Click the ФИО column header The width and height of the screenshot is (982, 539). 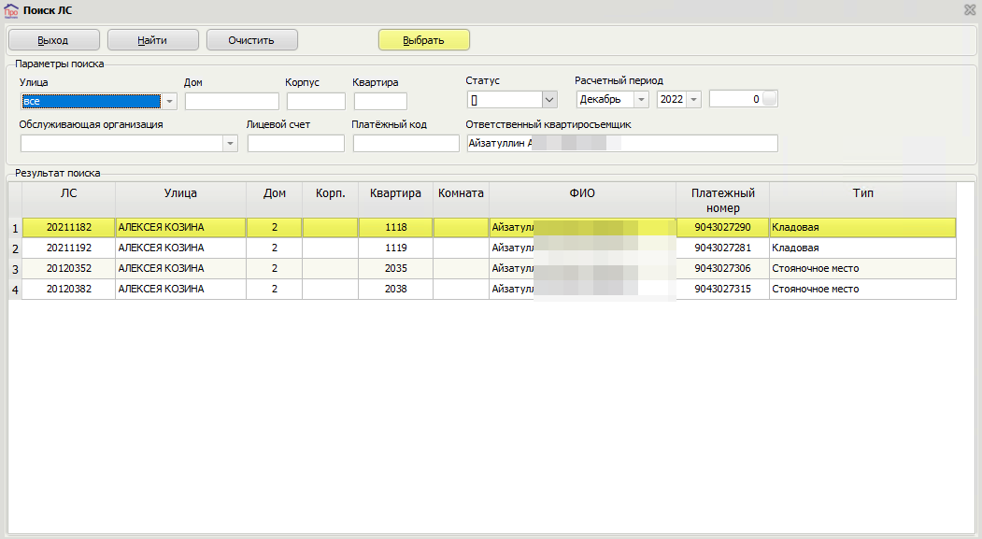(x=582, y=200)
